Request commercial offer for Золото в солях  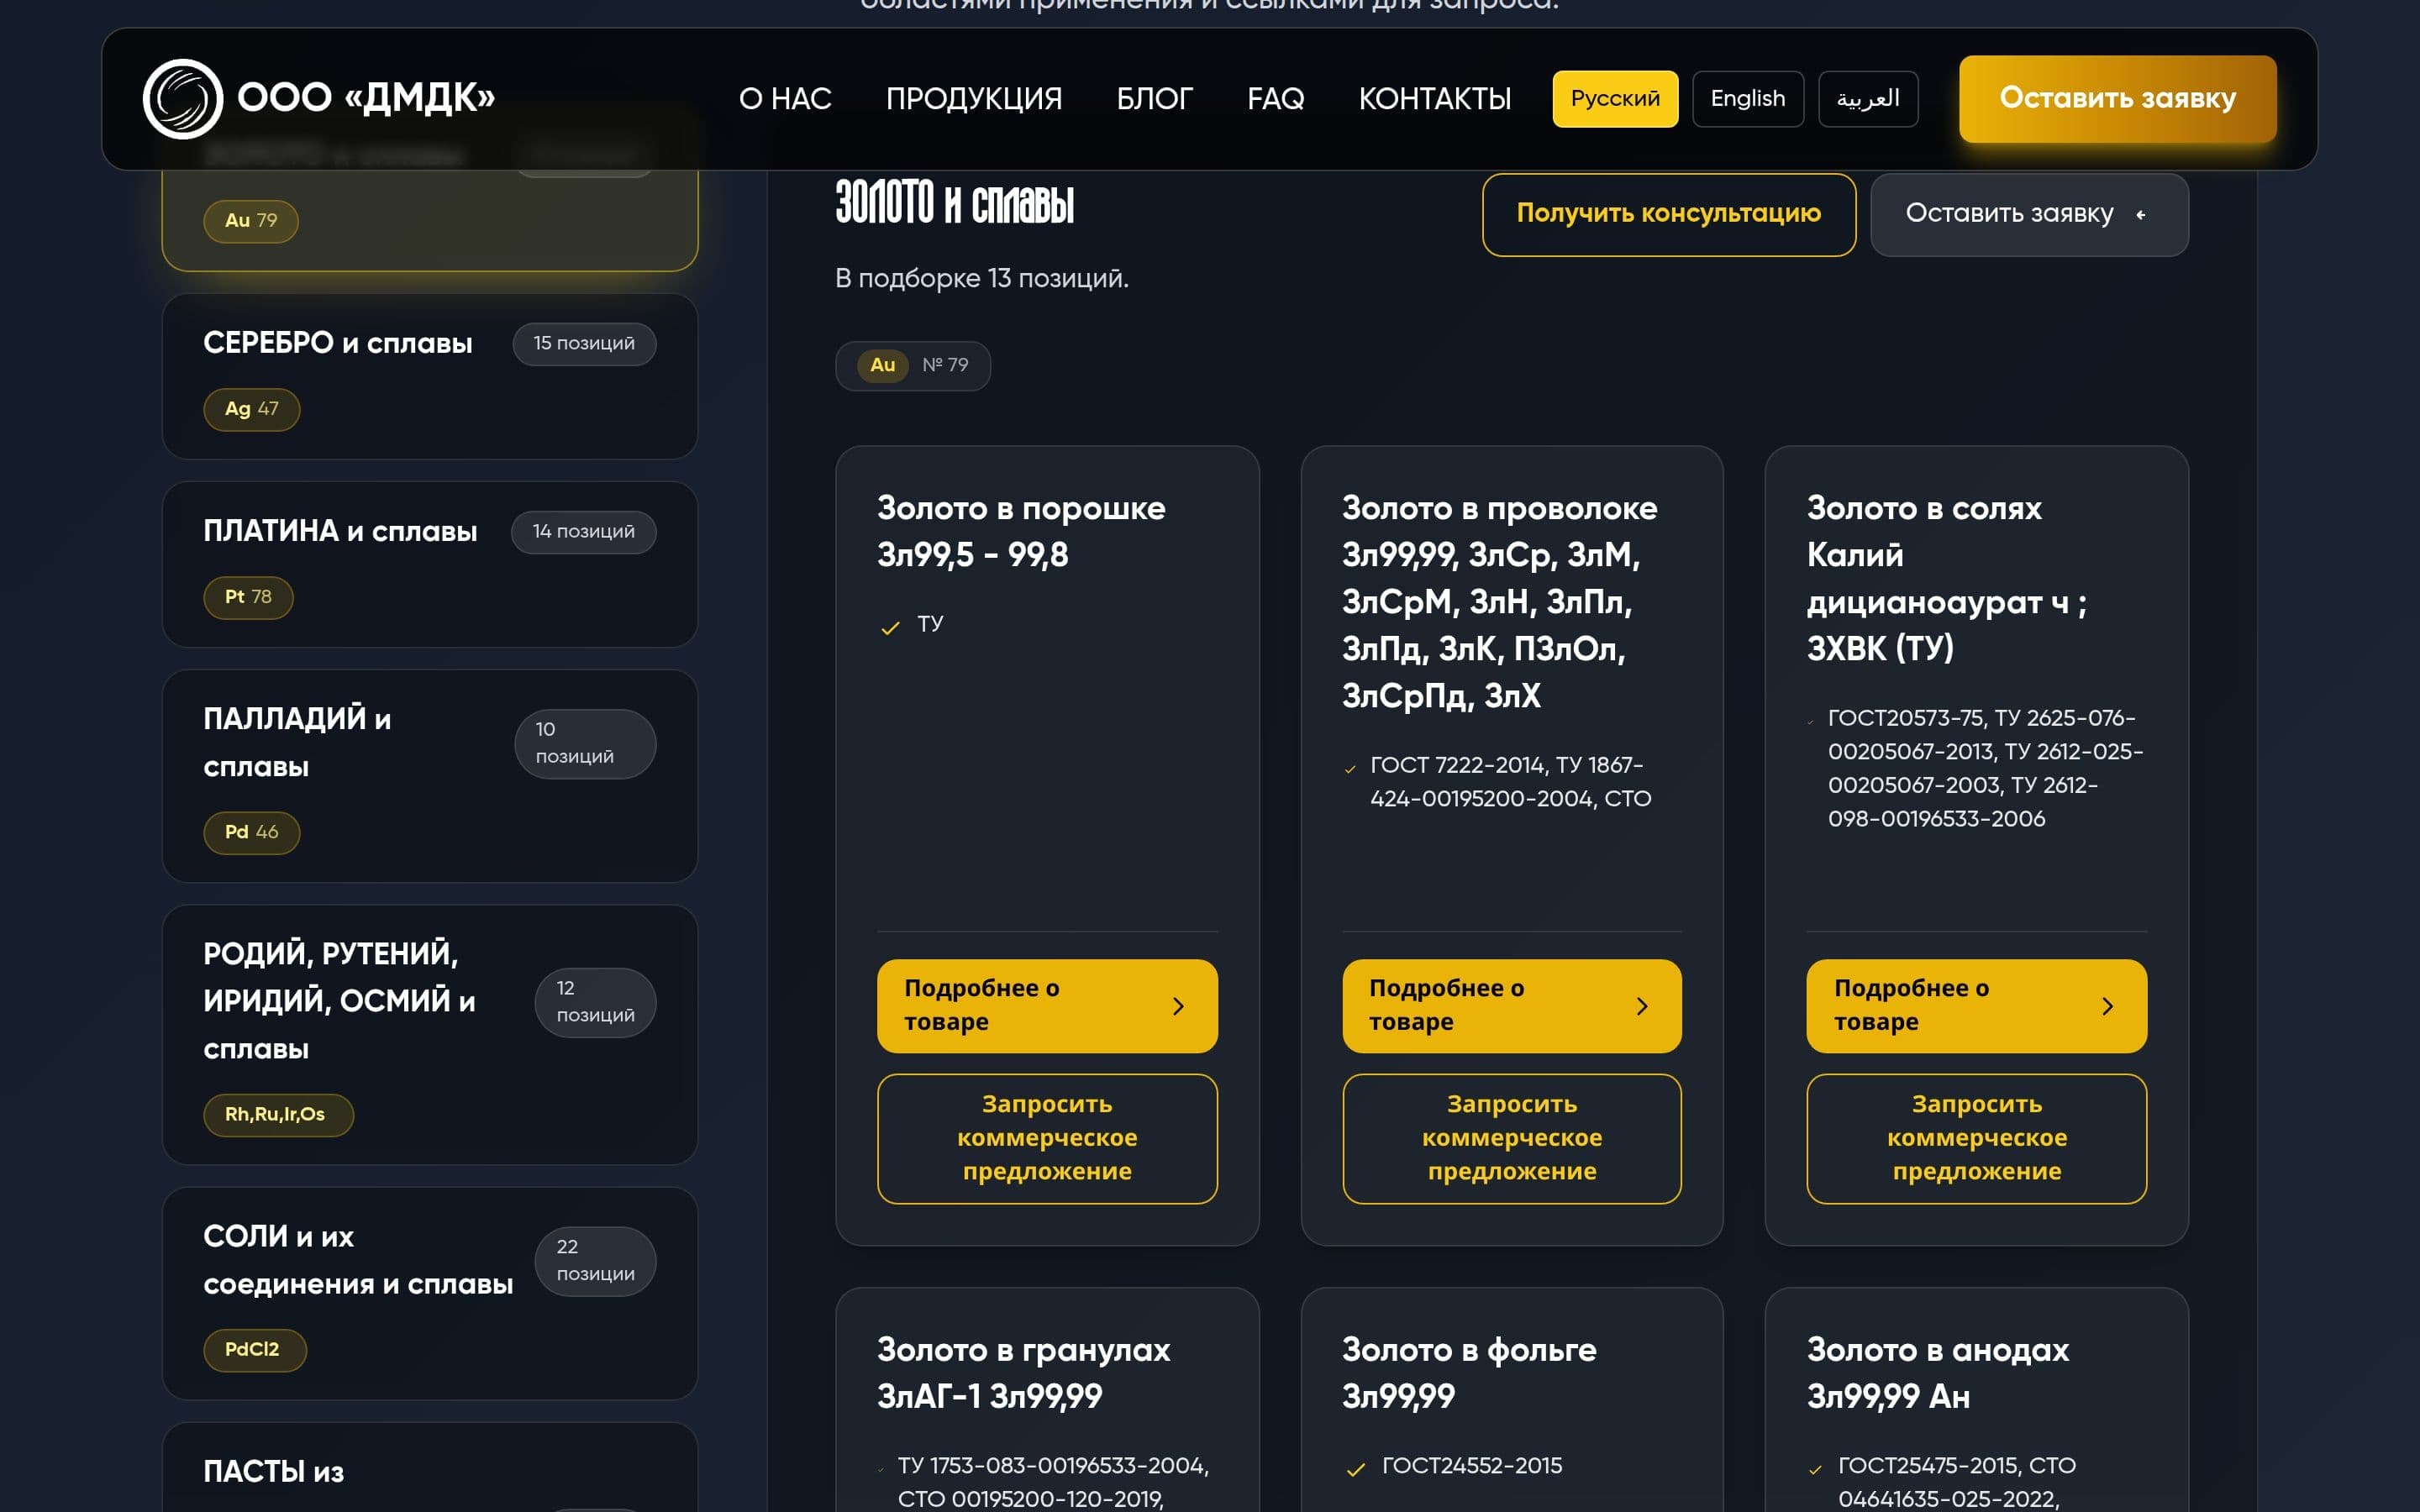click(x=1976, y=1138)
